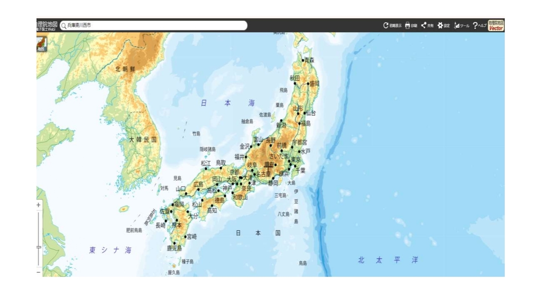Click the 福井 city label
The height and width of the screenshot is (300, 533).
click(x=239, y=157)
